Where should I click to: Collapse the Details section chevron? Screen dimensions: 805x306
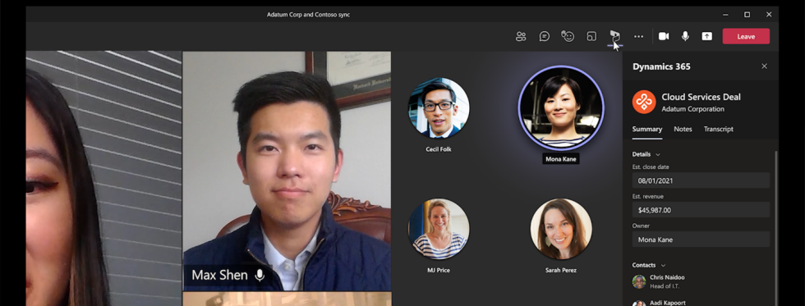pos(658,154)
